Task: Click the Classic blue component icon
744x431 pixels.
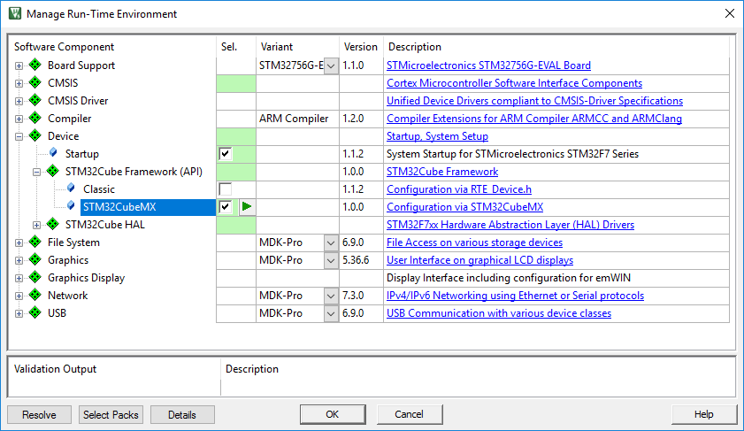Action: 71,189
